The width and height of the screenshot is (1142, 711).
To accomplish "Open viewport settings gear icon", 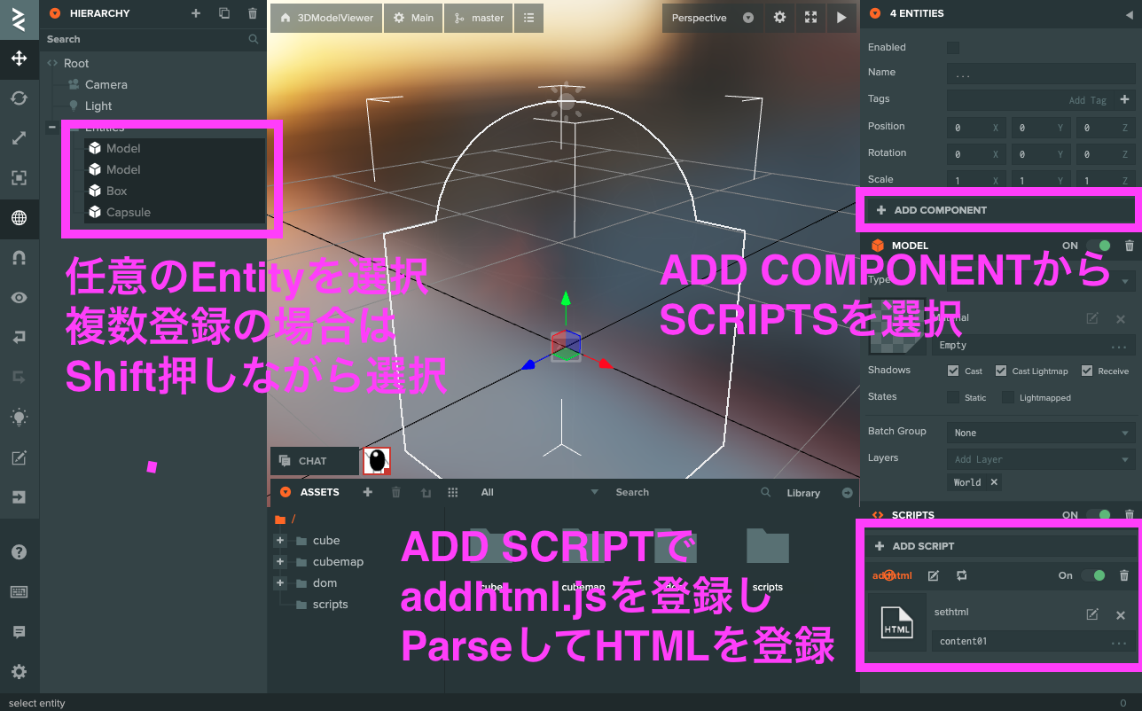I will click(x=779, y=18).
